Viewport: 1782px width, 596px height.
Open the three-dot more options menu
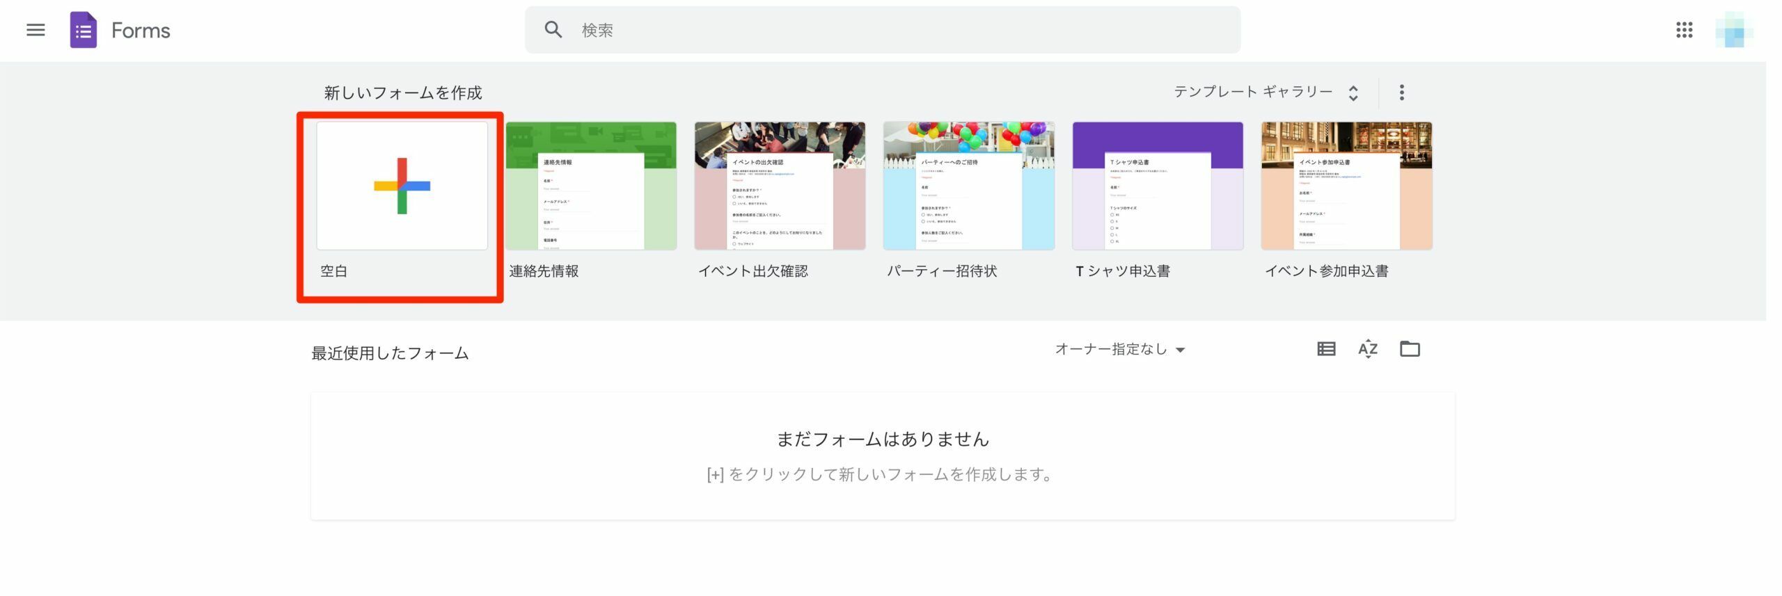[x=1401, y=92]
